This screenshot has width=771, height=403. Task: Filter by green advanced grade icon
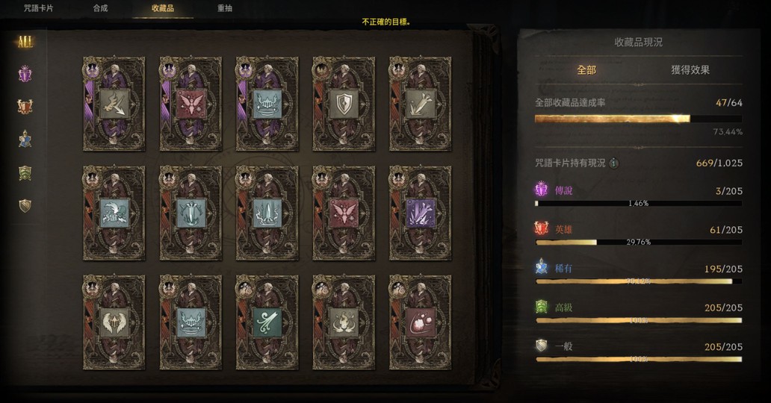pyautogui.click(x=25, y=173)
